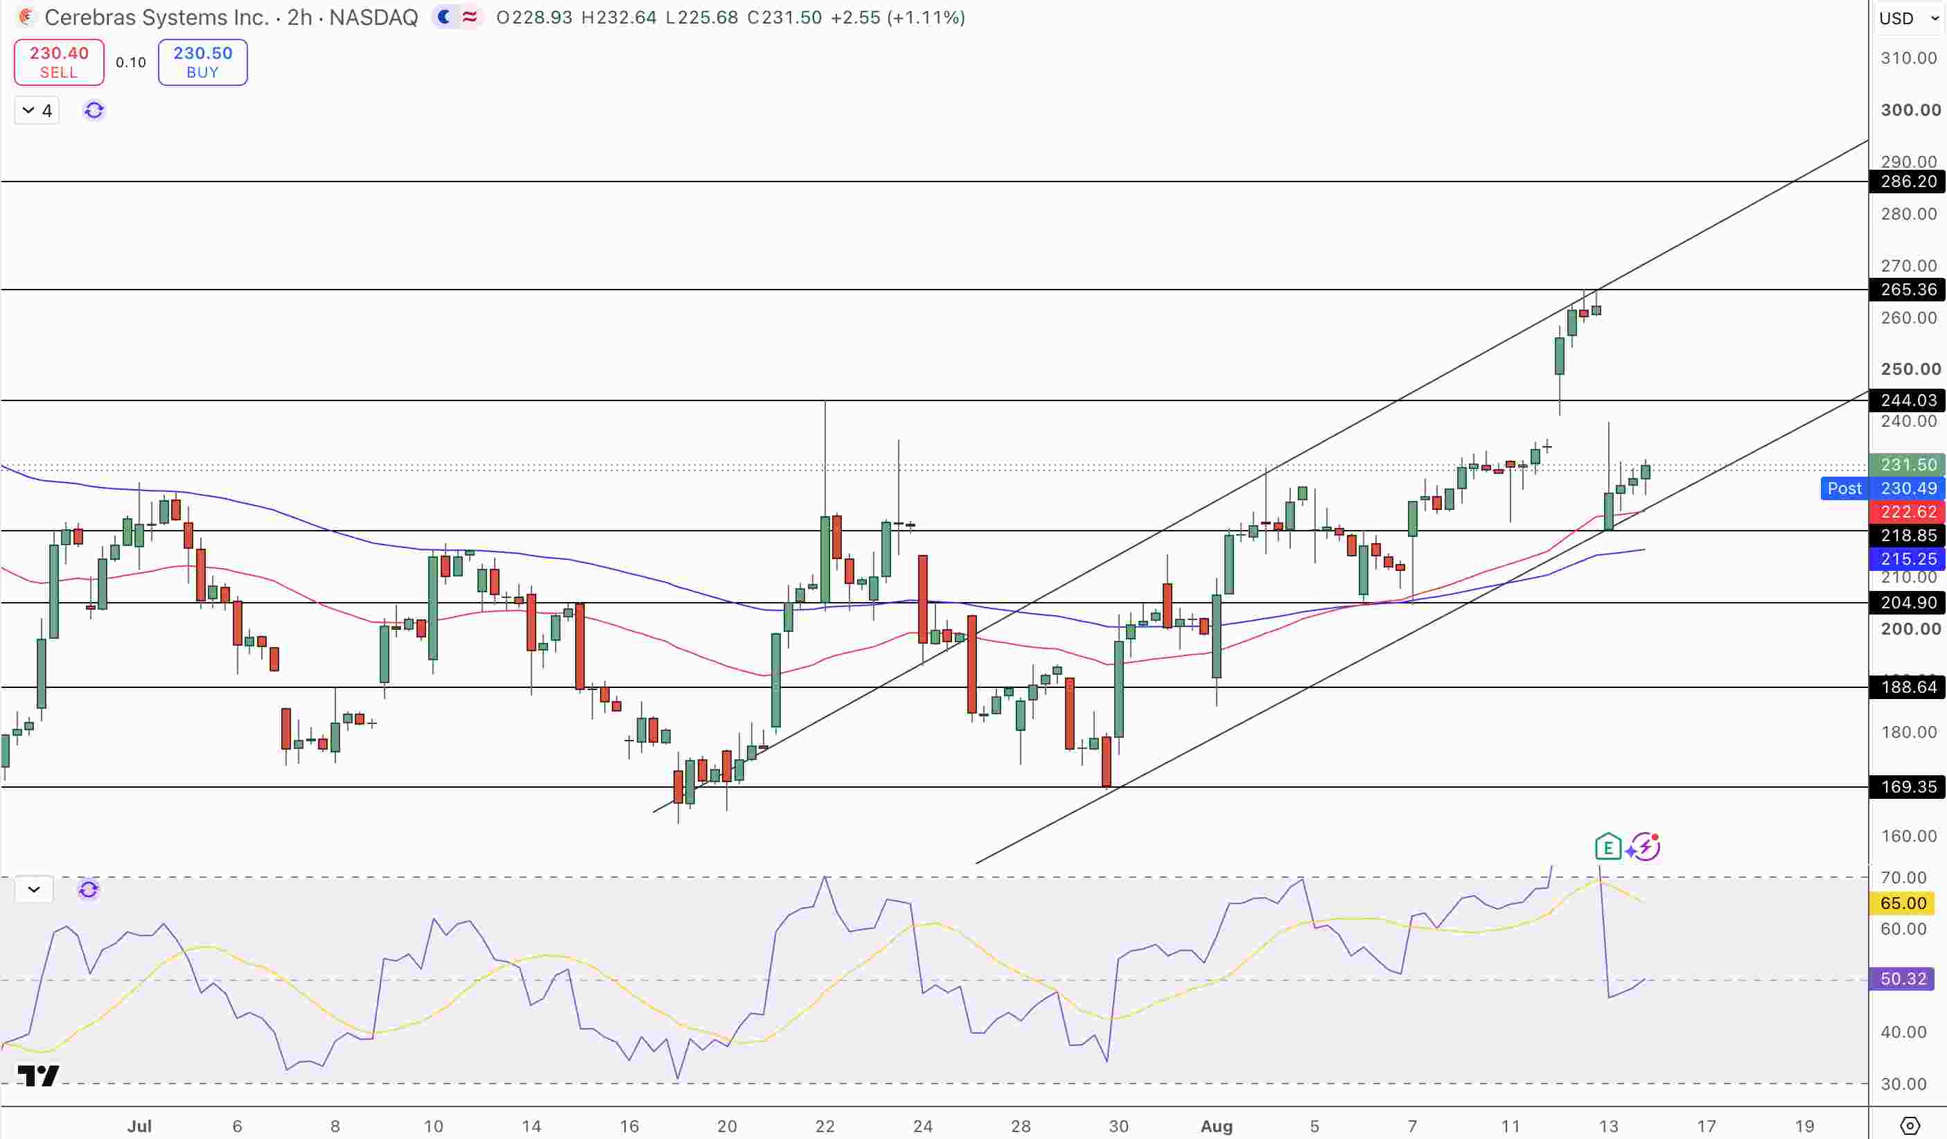Click the green 231.50 last price label
The width and height of the screenshot is (1947, 1139).
coord(1908,464)
